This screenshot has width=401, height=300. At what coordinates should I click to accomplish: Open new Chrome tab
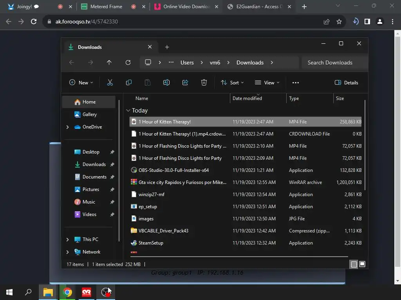point(304,7)
